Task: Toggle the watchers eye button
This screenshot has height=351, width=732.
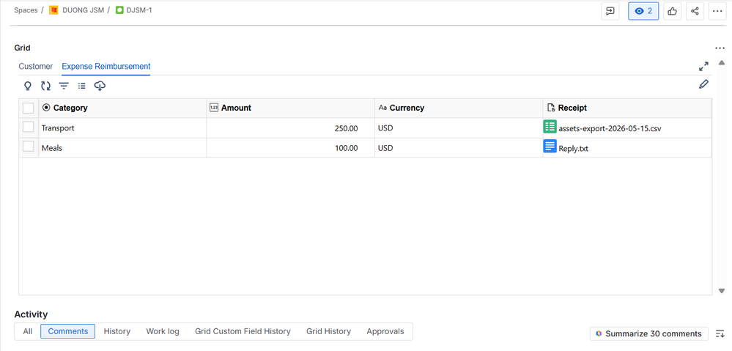Action: (643, 11)
